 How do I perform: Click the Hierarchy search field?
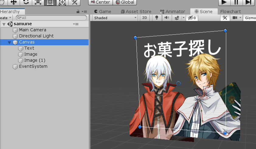click(51, 18)
